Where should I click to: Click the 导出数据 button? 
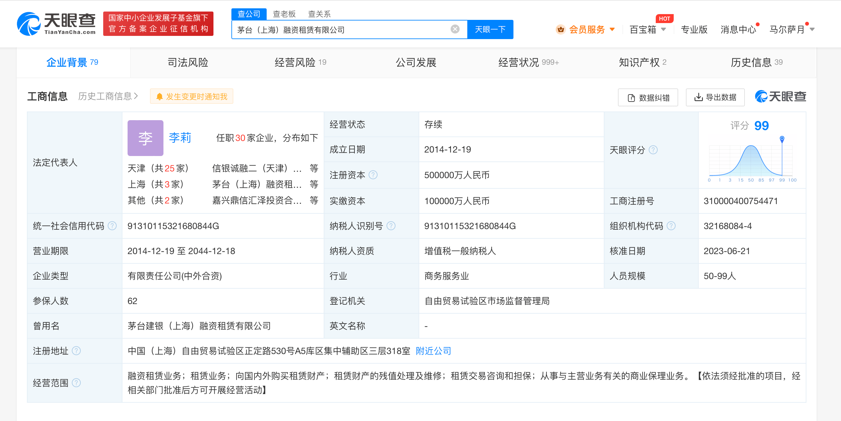pyautogui.click(x=715, y=97)
